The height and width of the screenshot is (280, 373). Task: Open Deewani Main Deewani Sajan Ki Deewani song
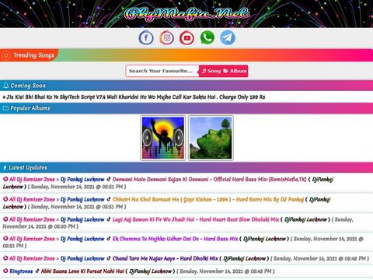pyautogui.click(x=209, y=180)
